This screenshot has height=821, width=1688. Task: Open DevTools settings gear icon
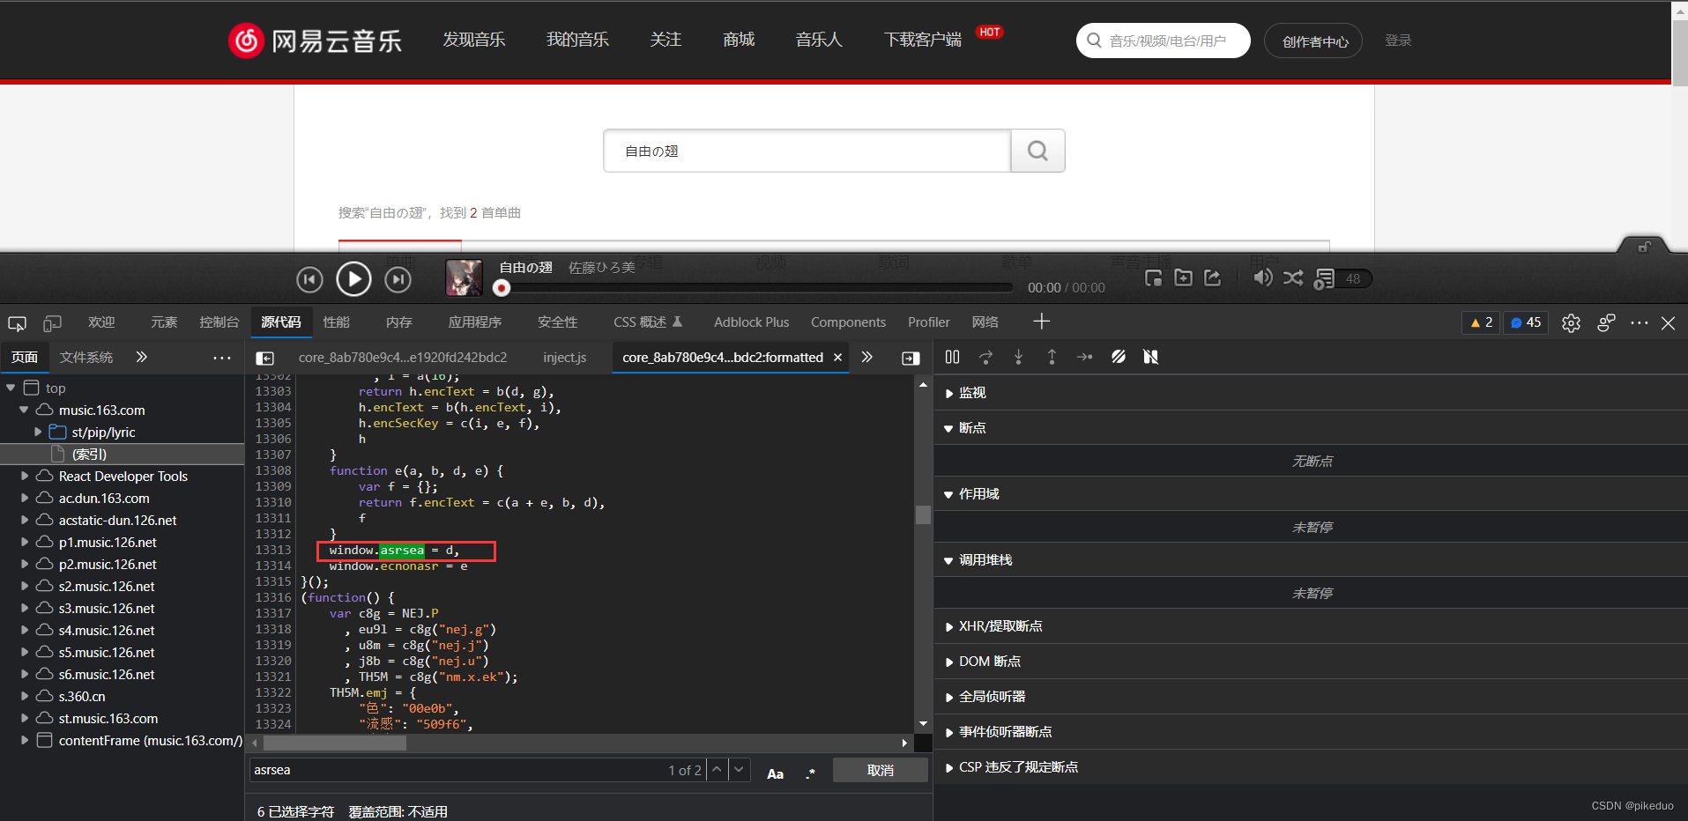click(x=1571, y=323)
